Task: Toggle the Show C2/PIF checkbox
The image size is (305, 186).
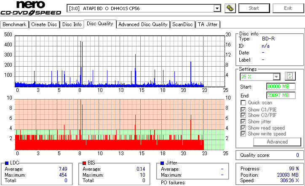Action: pos(243,115)
